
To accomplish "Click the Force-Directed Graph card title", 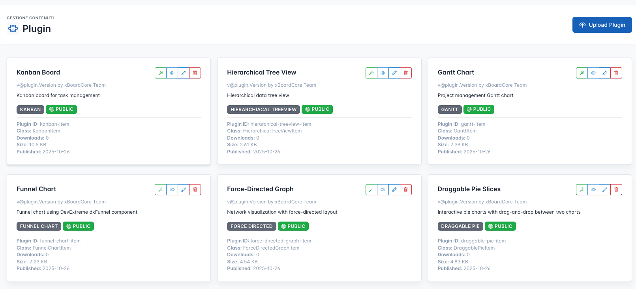I will coord(260,189).
